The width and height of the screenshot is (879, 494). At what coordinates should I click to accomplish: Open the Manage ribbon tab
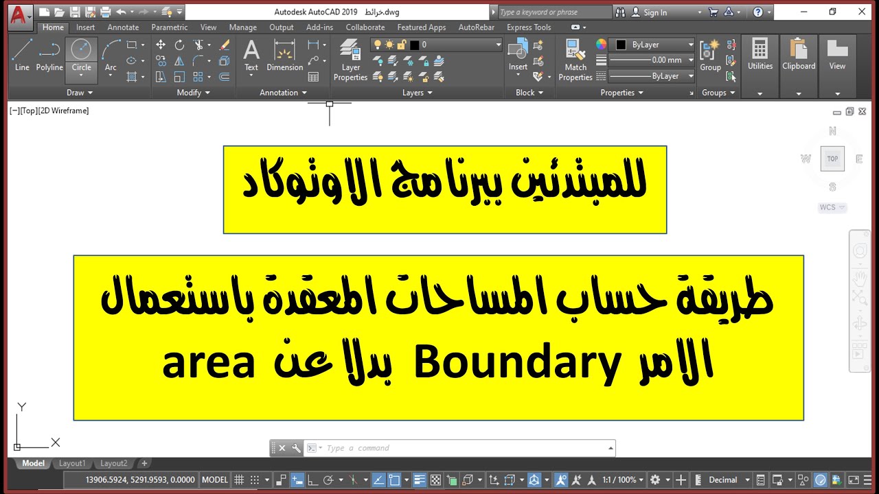pyautogui.click(x=242, y=27)
